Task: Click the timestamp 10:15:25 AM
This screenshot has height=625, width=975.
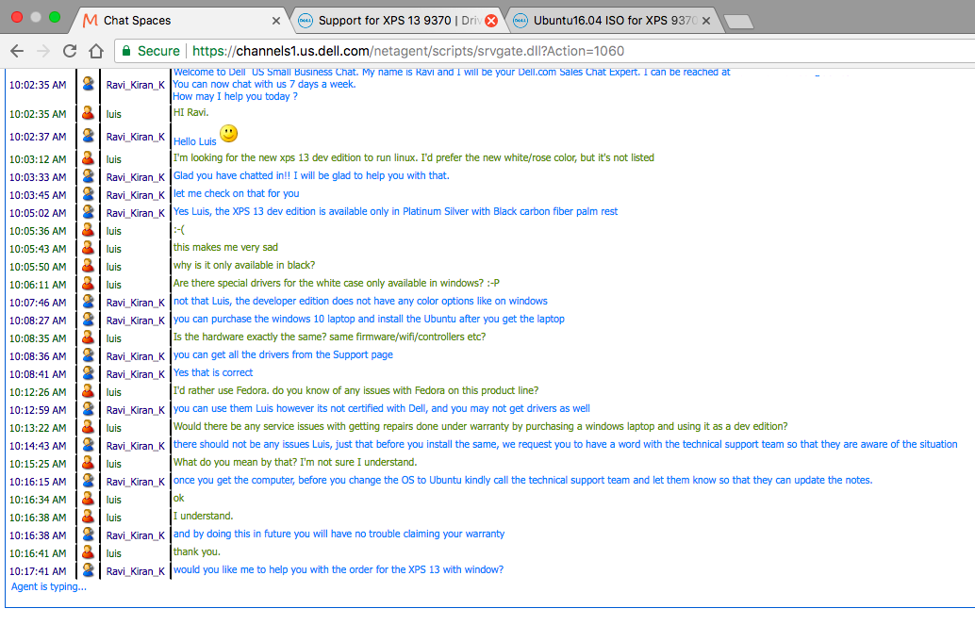Action: pos(38,464)
